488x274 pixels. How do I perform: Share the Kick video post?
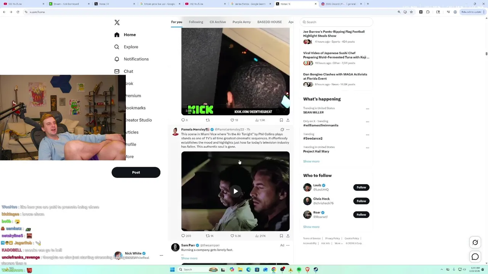(x=288, y=120)
